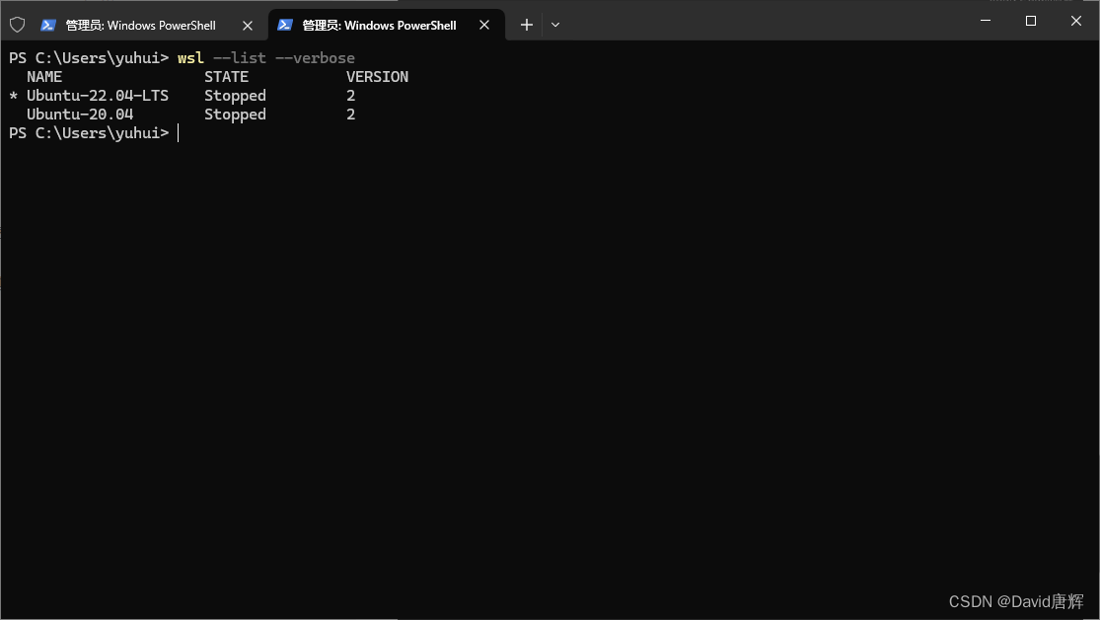Click the first prompt 'PS C:\Users\yuhui>'

pos(89,58)
